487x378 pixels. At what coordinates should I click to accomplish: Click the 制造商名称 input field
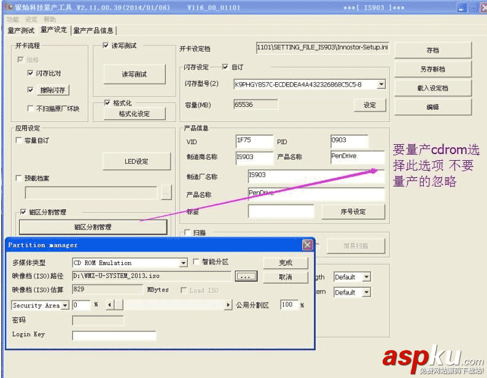pyautogui.click(x=254, y=158)
